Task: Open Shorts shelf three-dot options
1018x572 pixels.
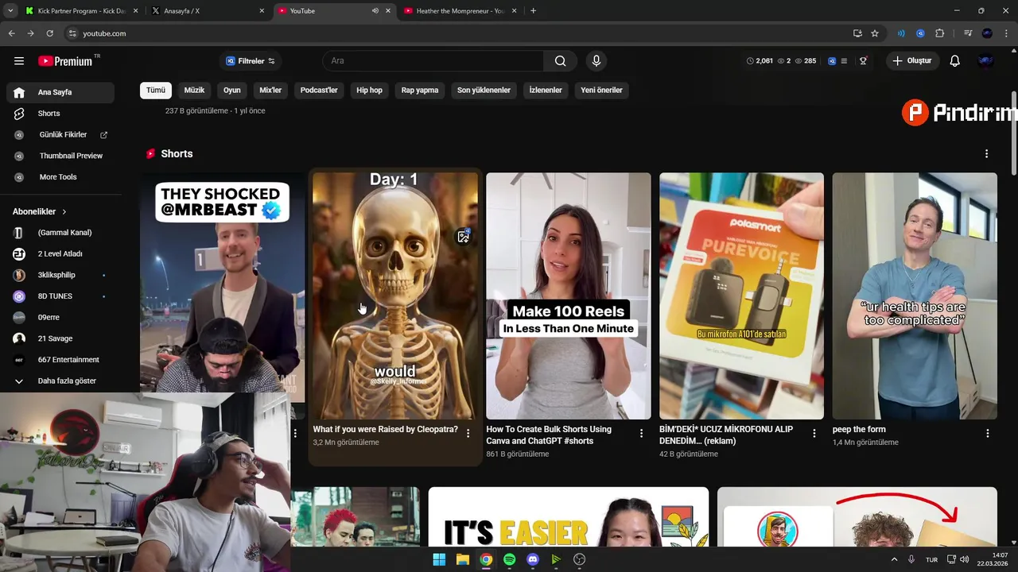Action: [986, 153]
